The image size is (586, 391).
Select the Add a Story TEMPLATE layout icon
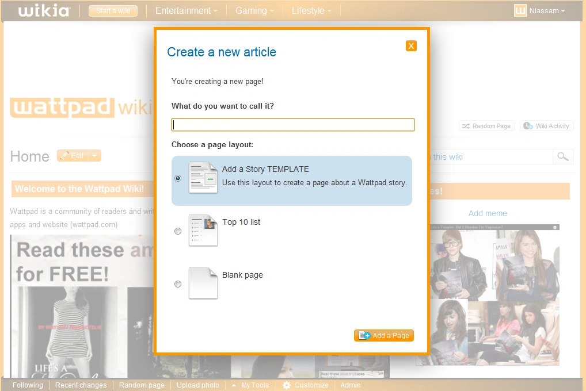tap(202, 178)
